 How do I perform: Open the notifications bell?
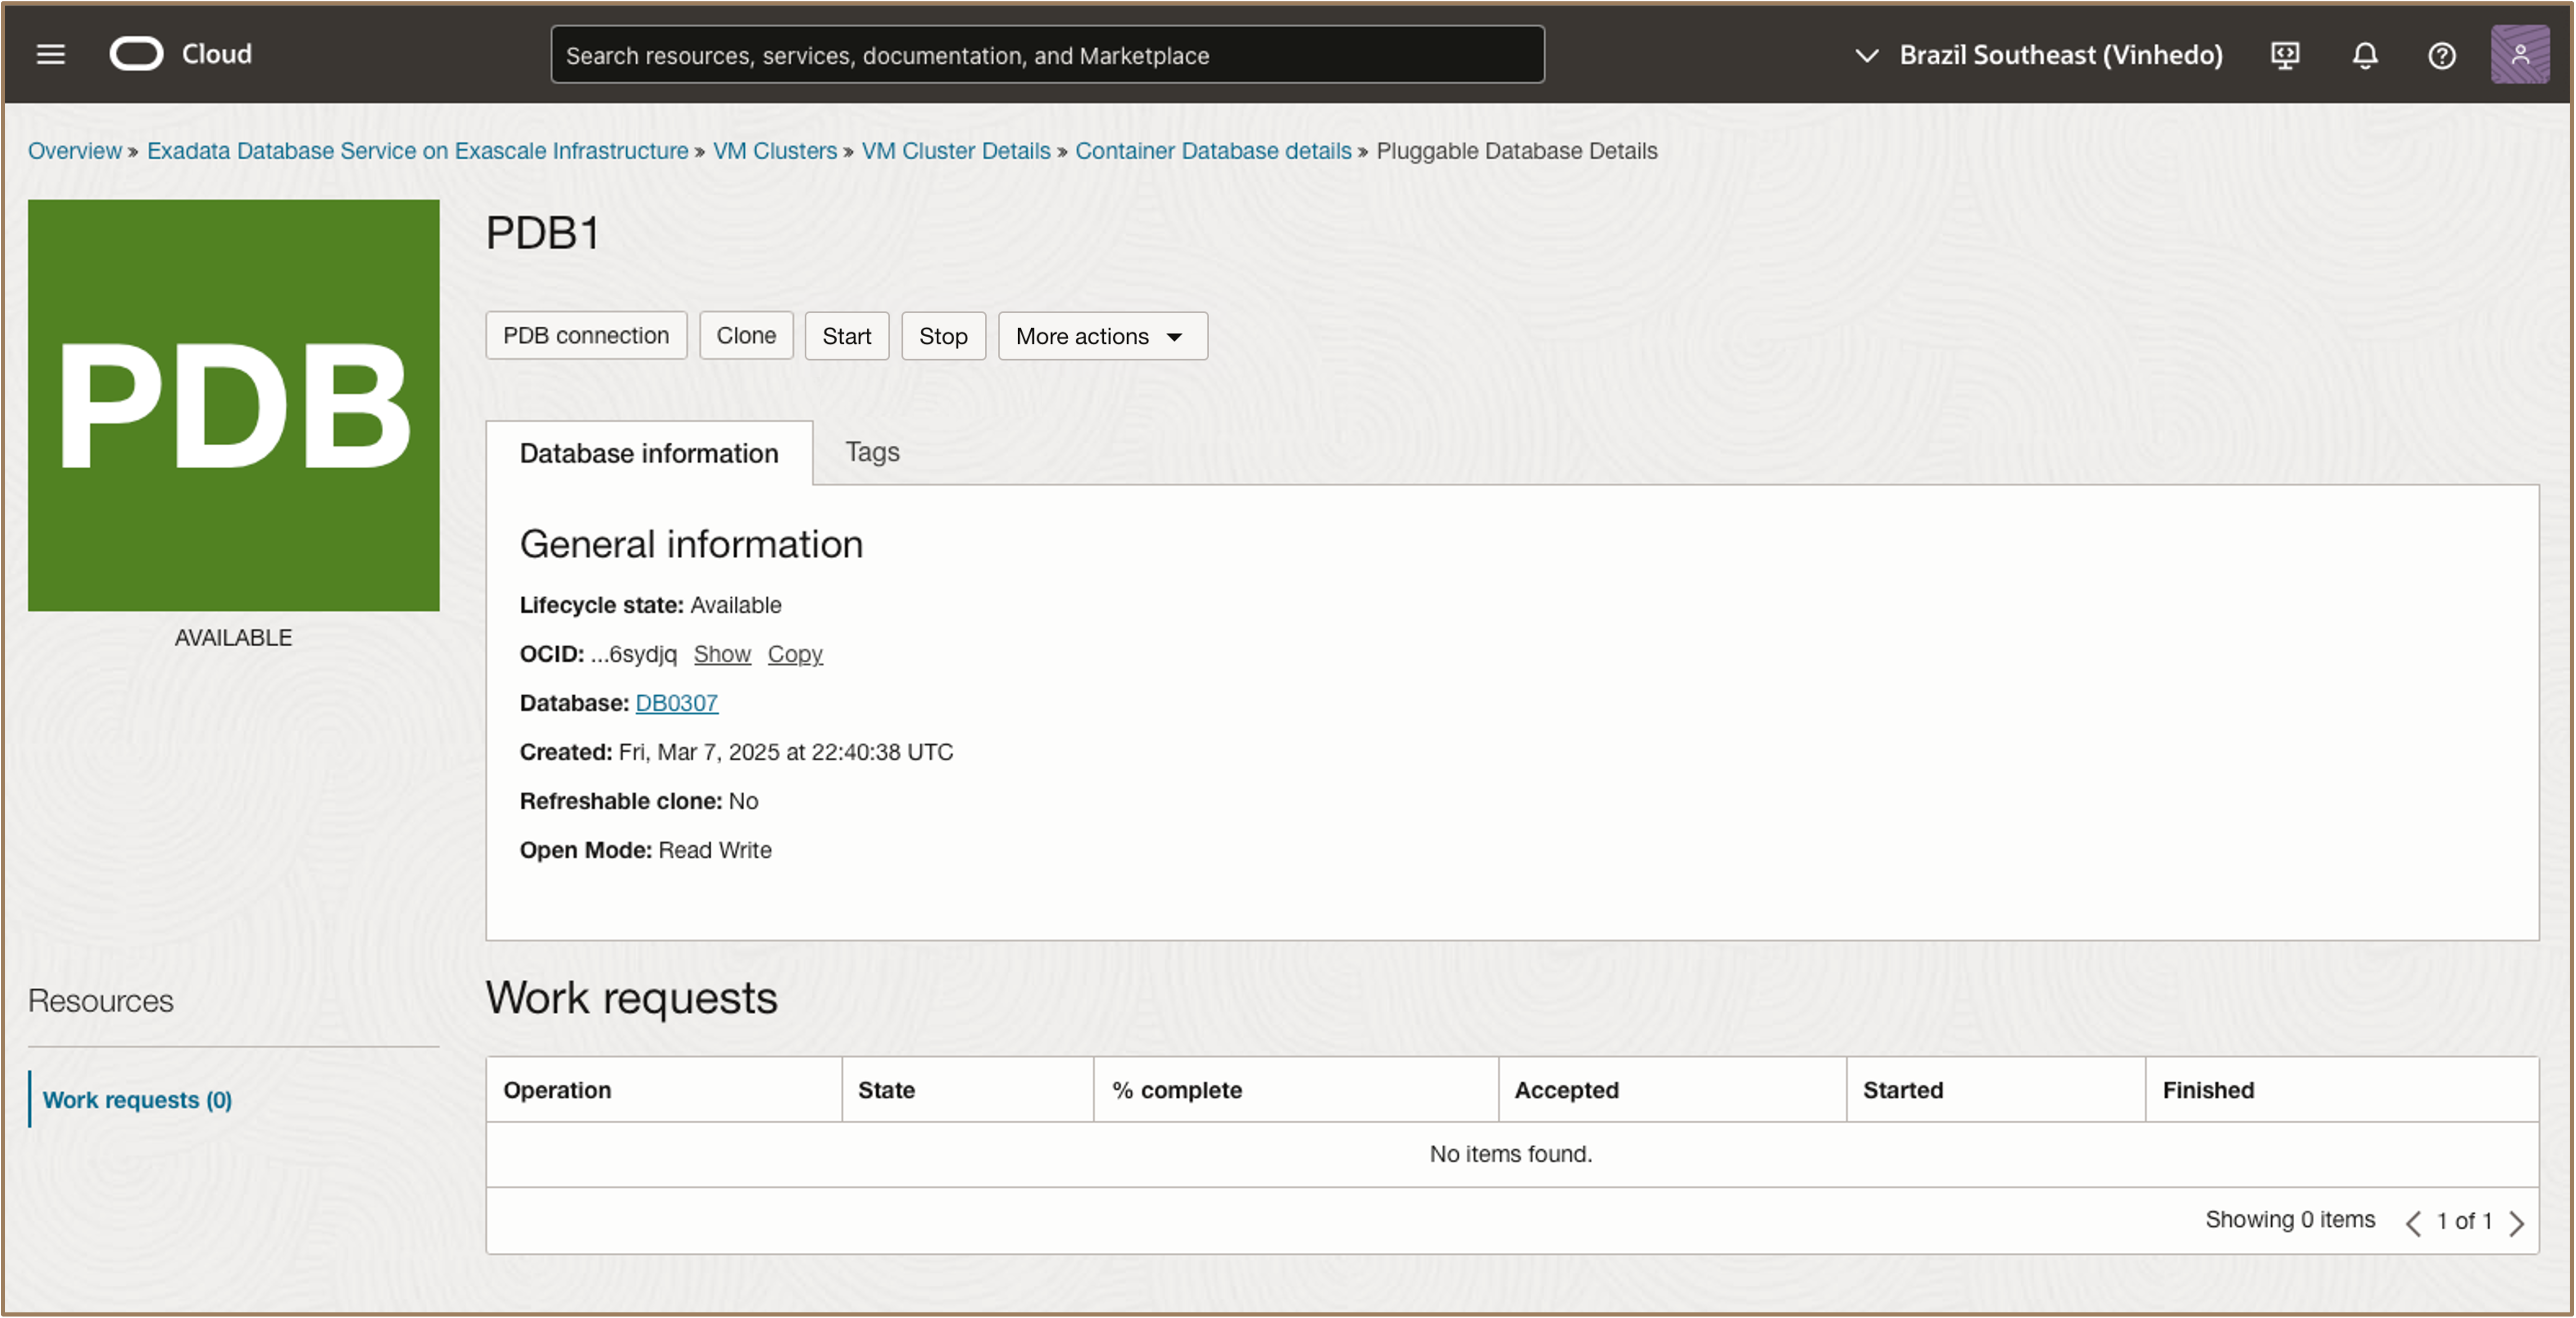pyautogui.click(x=2364, y=55)
